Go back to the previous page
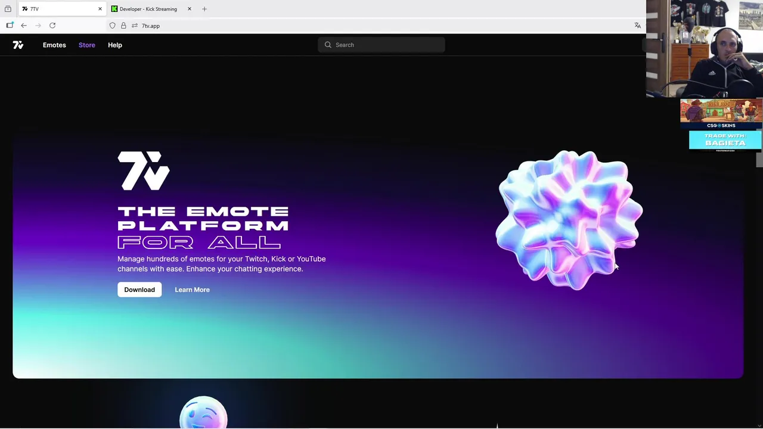 tap(24, 26)
